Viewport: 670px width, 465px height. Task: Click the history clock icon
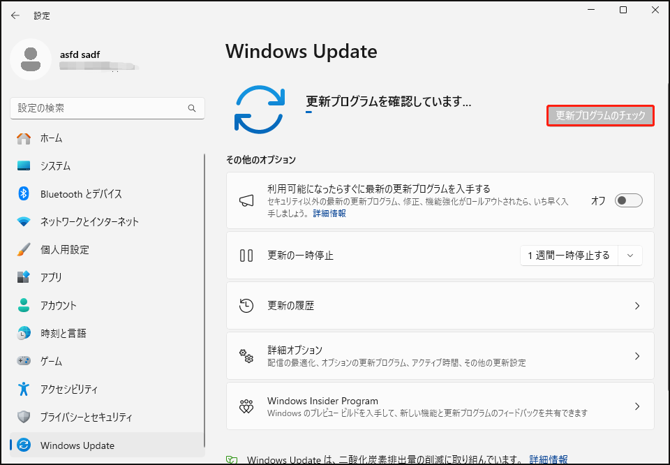coord(246,306)
